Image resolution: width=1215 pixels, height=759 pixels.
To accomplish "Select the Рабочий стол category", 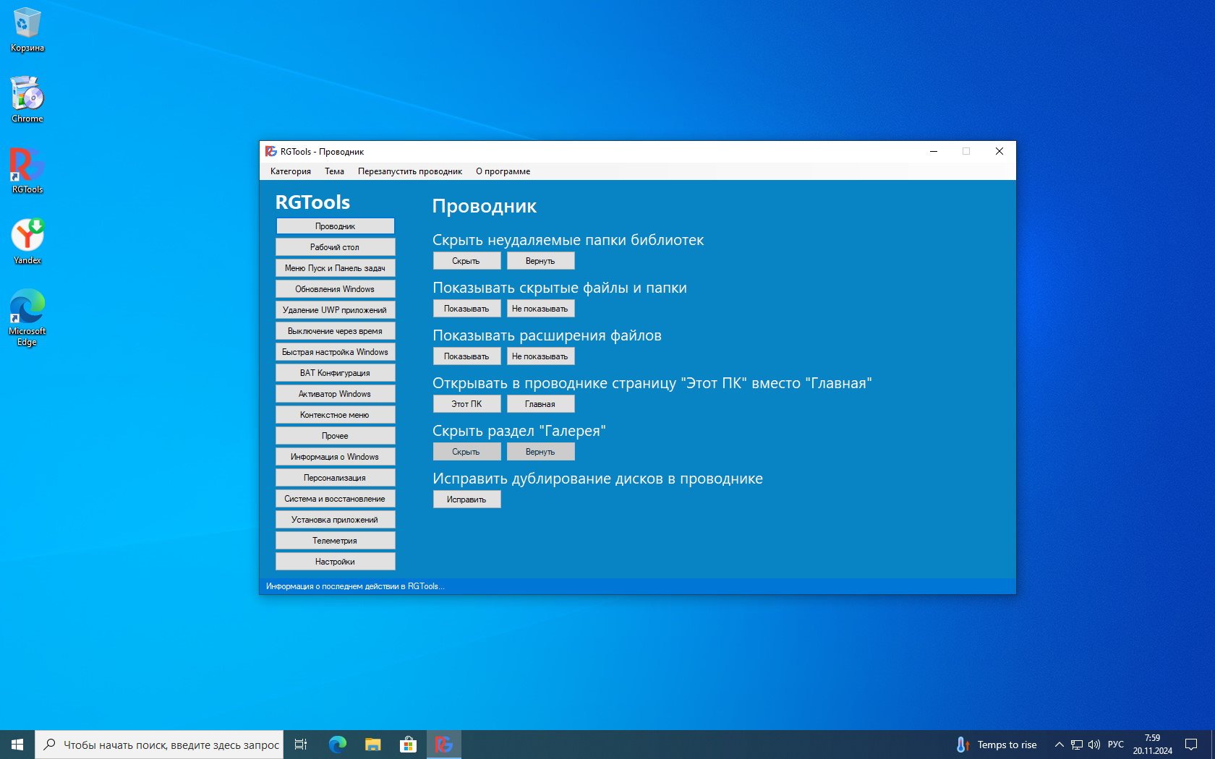I will [335, 247].
